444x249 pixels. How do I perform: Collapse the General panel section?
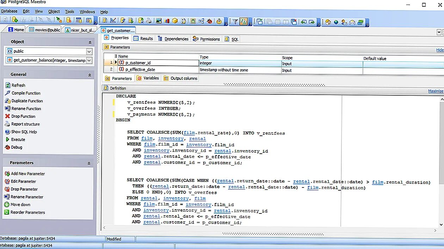pyautogui.click(x=90, y=75)
